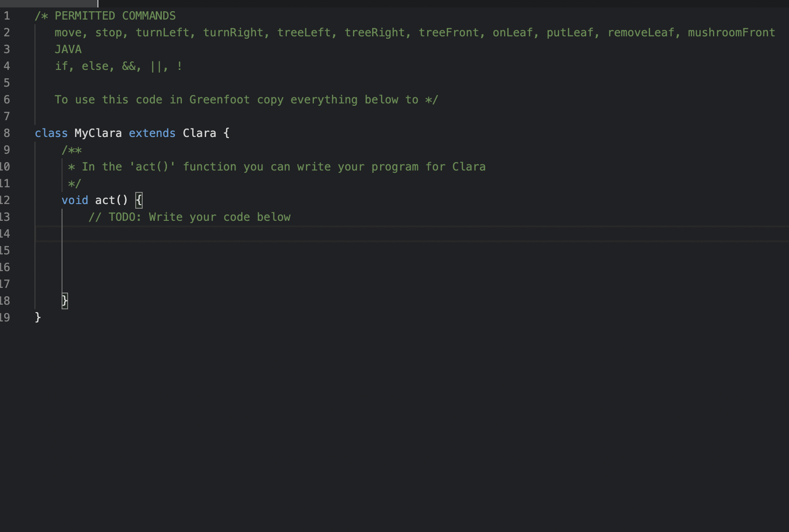Place cursor inside the act() method name
This screenshot has height=532, width=789.
click(105, 200)
